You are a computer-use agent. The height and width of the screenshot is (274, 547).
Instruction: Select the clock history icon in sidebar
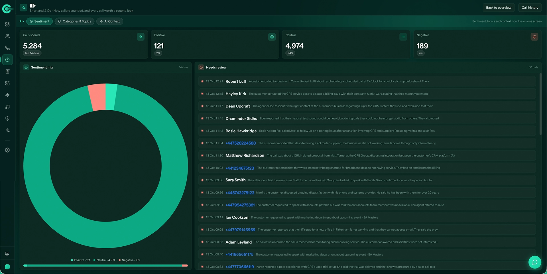(7, 60)
